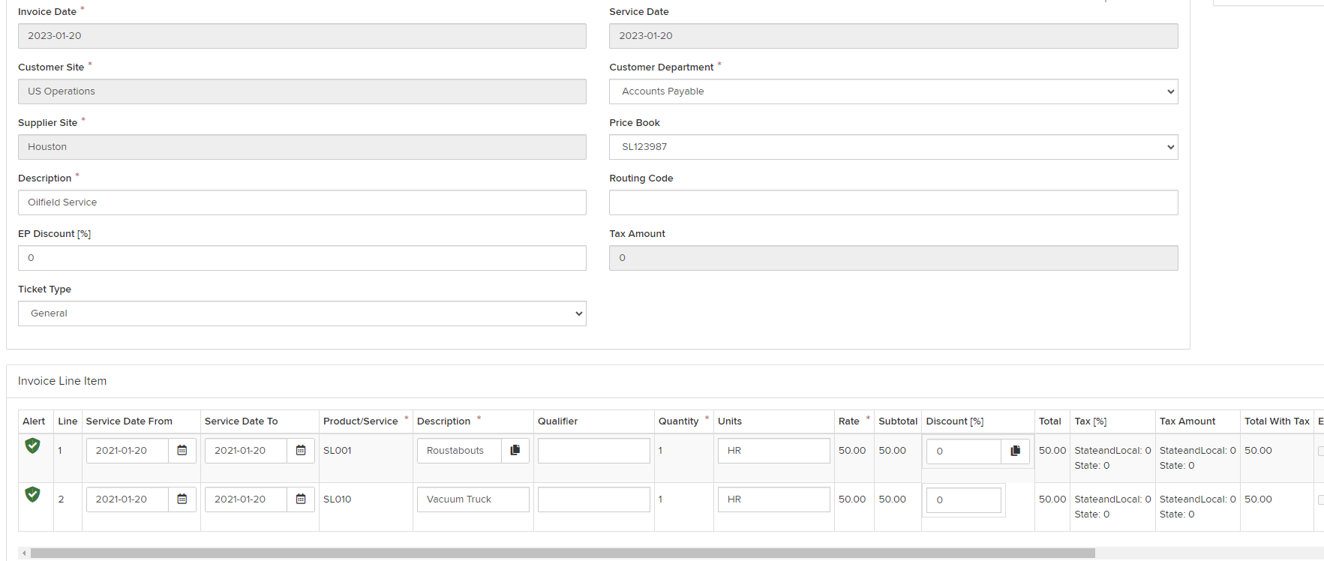Click green shield alert icon on line 1
This screenshot has width=1324, height=561.
(x=32, y=446)
